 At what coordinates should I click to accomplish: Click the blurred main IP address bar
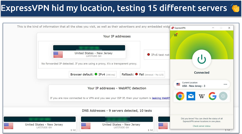(x=89, y=48)
